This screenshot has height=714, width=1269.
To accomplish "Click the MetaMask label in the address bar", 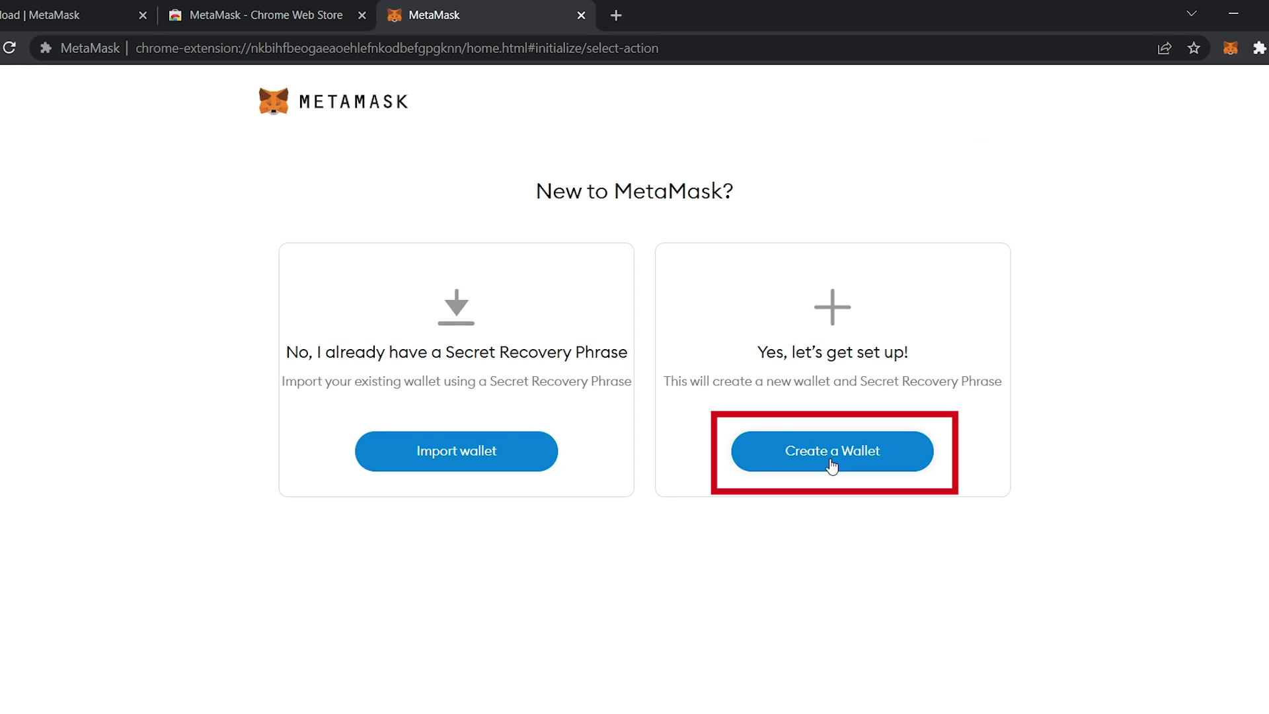I will [90, 48].
